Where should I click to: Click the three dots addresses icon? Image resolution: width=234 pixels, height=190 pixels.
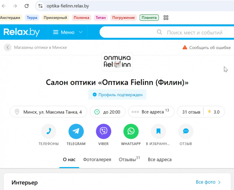[x=135, y=112]
